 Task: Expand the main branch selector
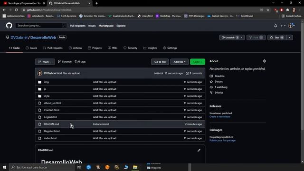tap(45, 62)
